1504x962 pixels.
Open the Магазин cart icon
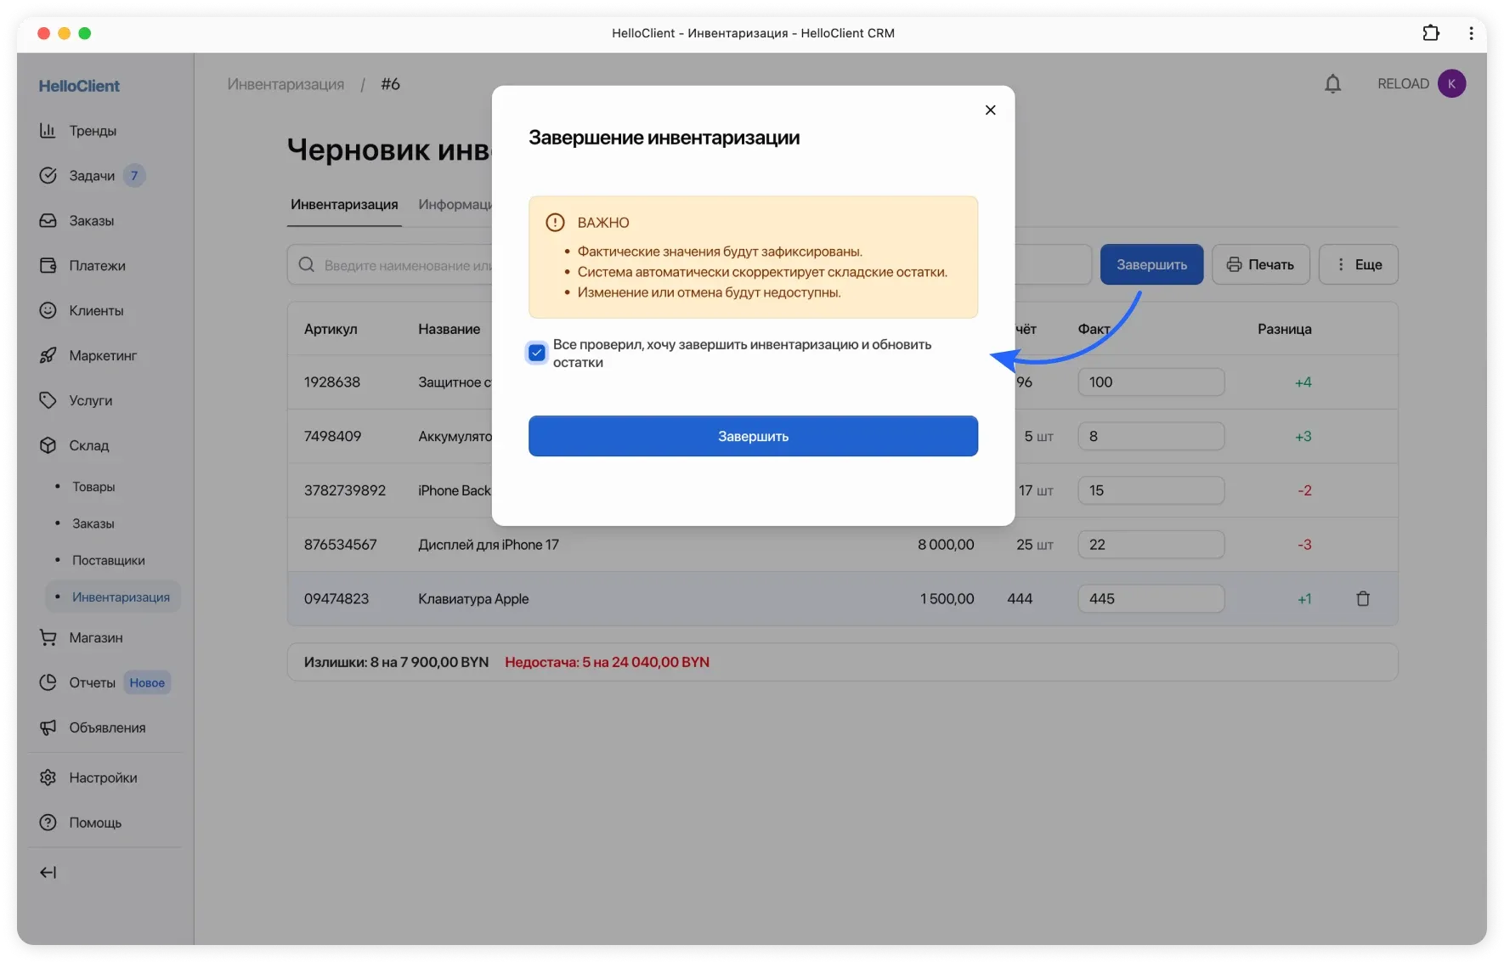(49, 637)
